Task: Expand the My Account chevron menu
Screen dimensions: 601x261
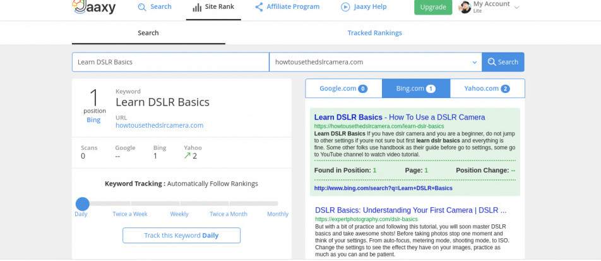Action: (x=516, y=8)
